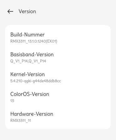This screenshot has height=140, width=116.
Task: Select the Q_V1_P14,Q_V1_P14 baseband value
Action: 28,61
